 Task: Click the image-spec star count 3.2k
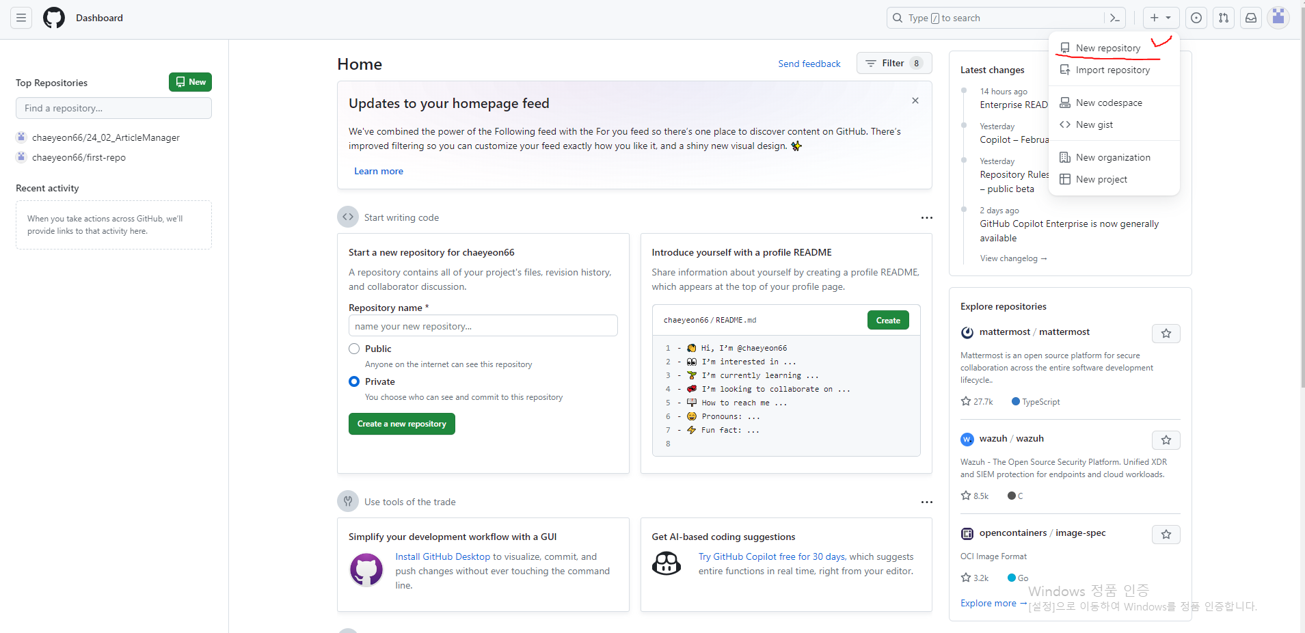(x=975, y=578)
